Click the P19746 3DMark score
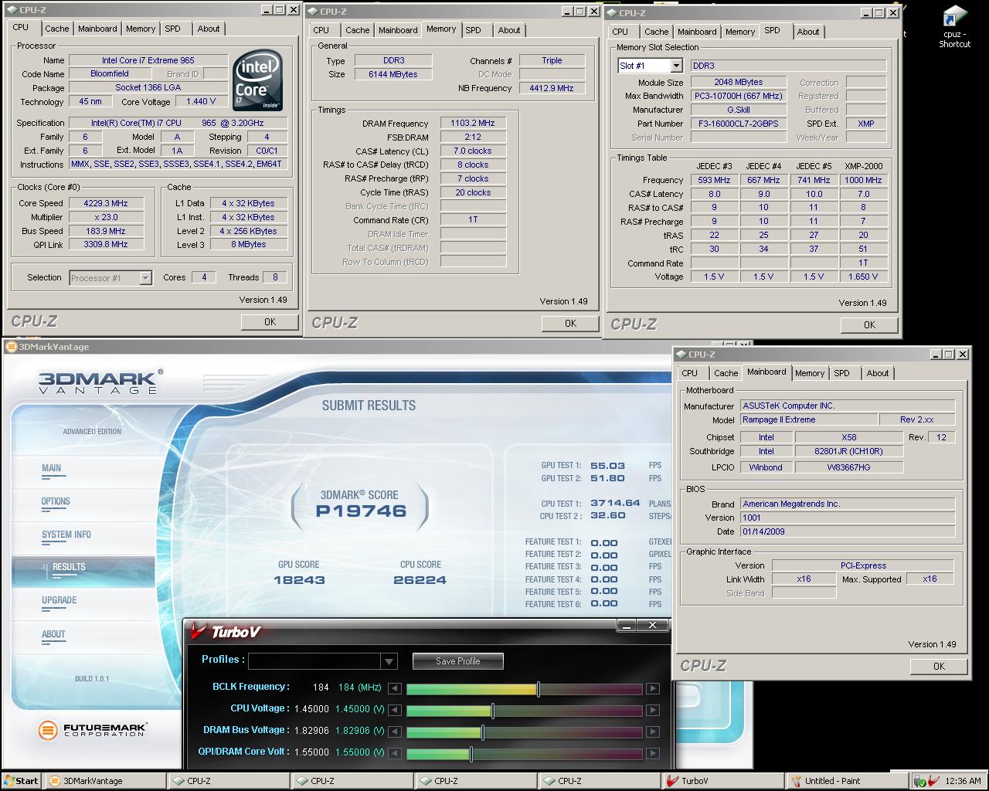This screenshot has width=989, height=791. click(361, 511)
